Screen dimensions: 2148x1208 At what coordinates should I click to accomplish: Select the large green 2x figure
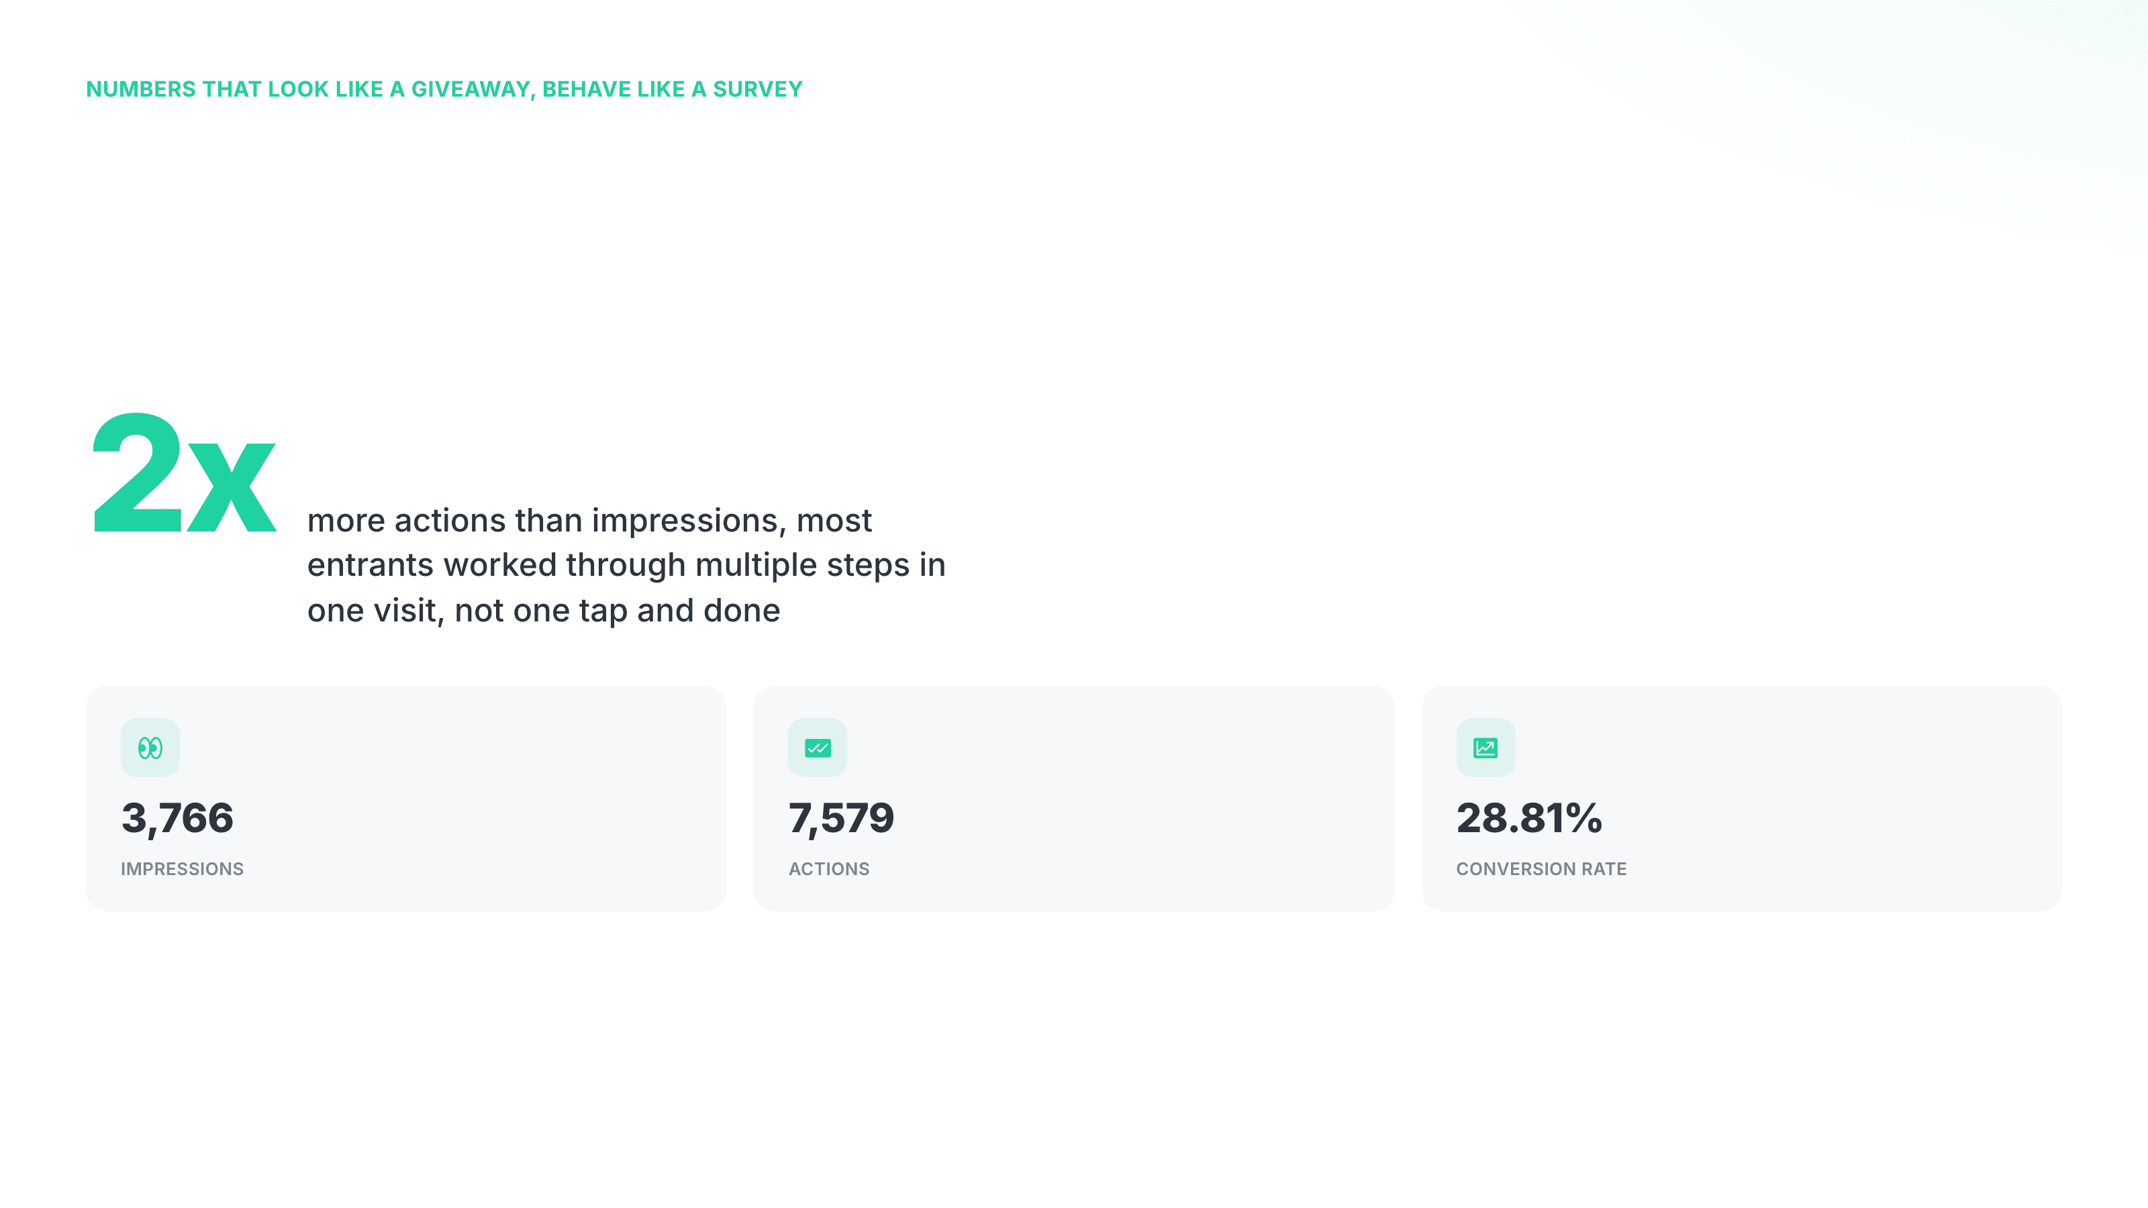click(x=183, y=474)
